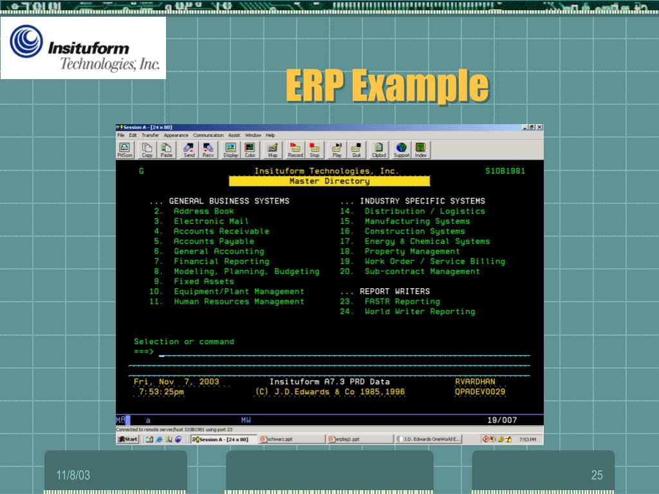This screenshot has width=659, height=494.
Task: Select Work Order / Service Billing entry
Action: pos(435,261)
